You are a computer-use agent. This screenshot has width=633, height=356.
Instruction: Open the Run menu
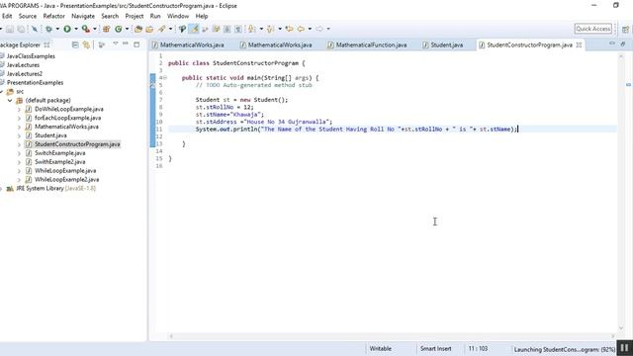[155, 16]
